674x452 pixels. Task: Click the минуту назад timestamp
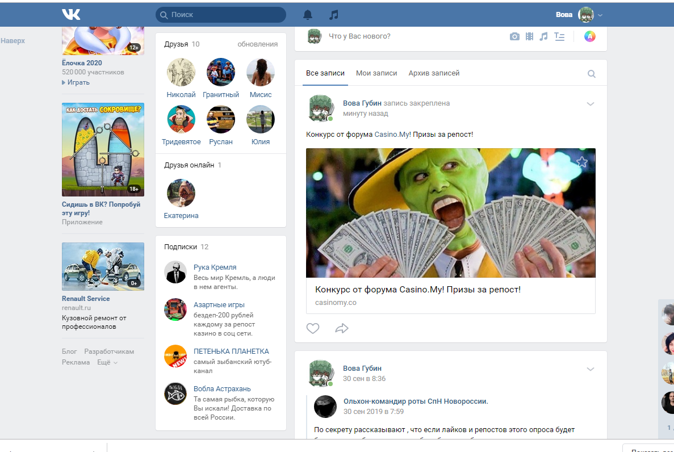[x=365, y=114]
